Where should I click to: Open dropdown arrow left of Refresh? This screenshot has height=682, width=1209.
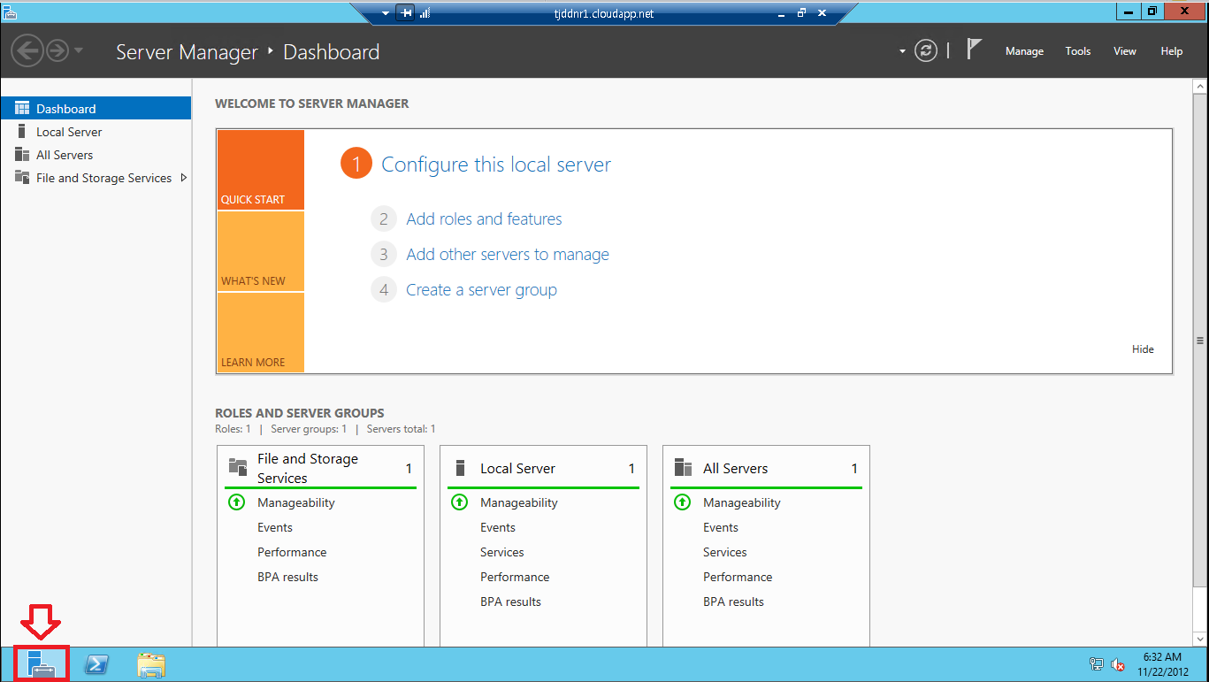tap(902, 51)
